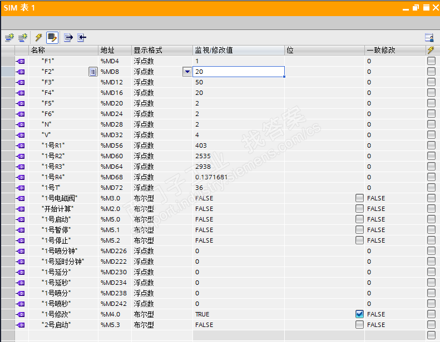The width and height of the screenshot is (440, 342).
Task: Click the "名称" column header
Action: click(63, 50)
